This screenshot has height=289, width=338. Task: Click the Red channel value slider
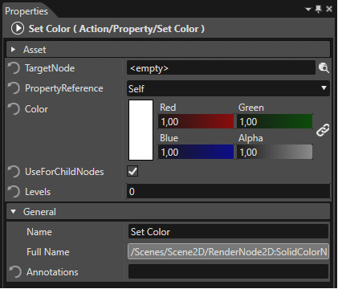[196, 121]
